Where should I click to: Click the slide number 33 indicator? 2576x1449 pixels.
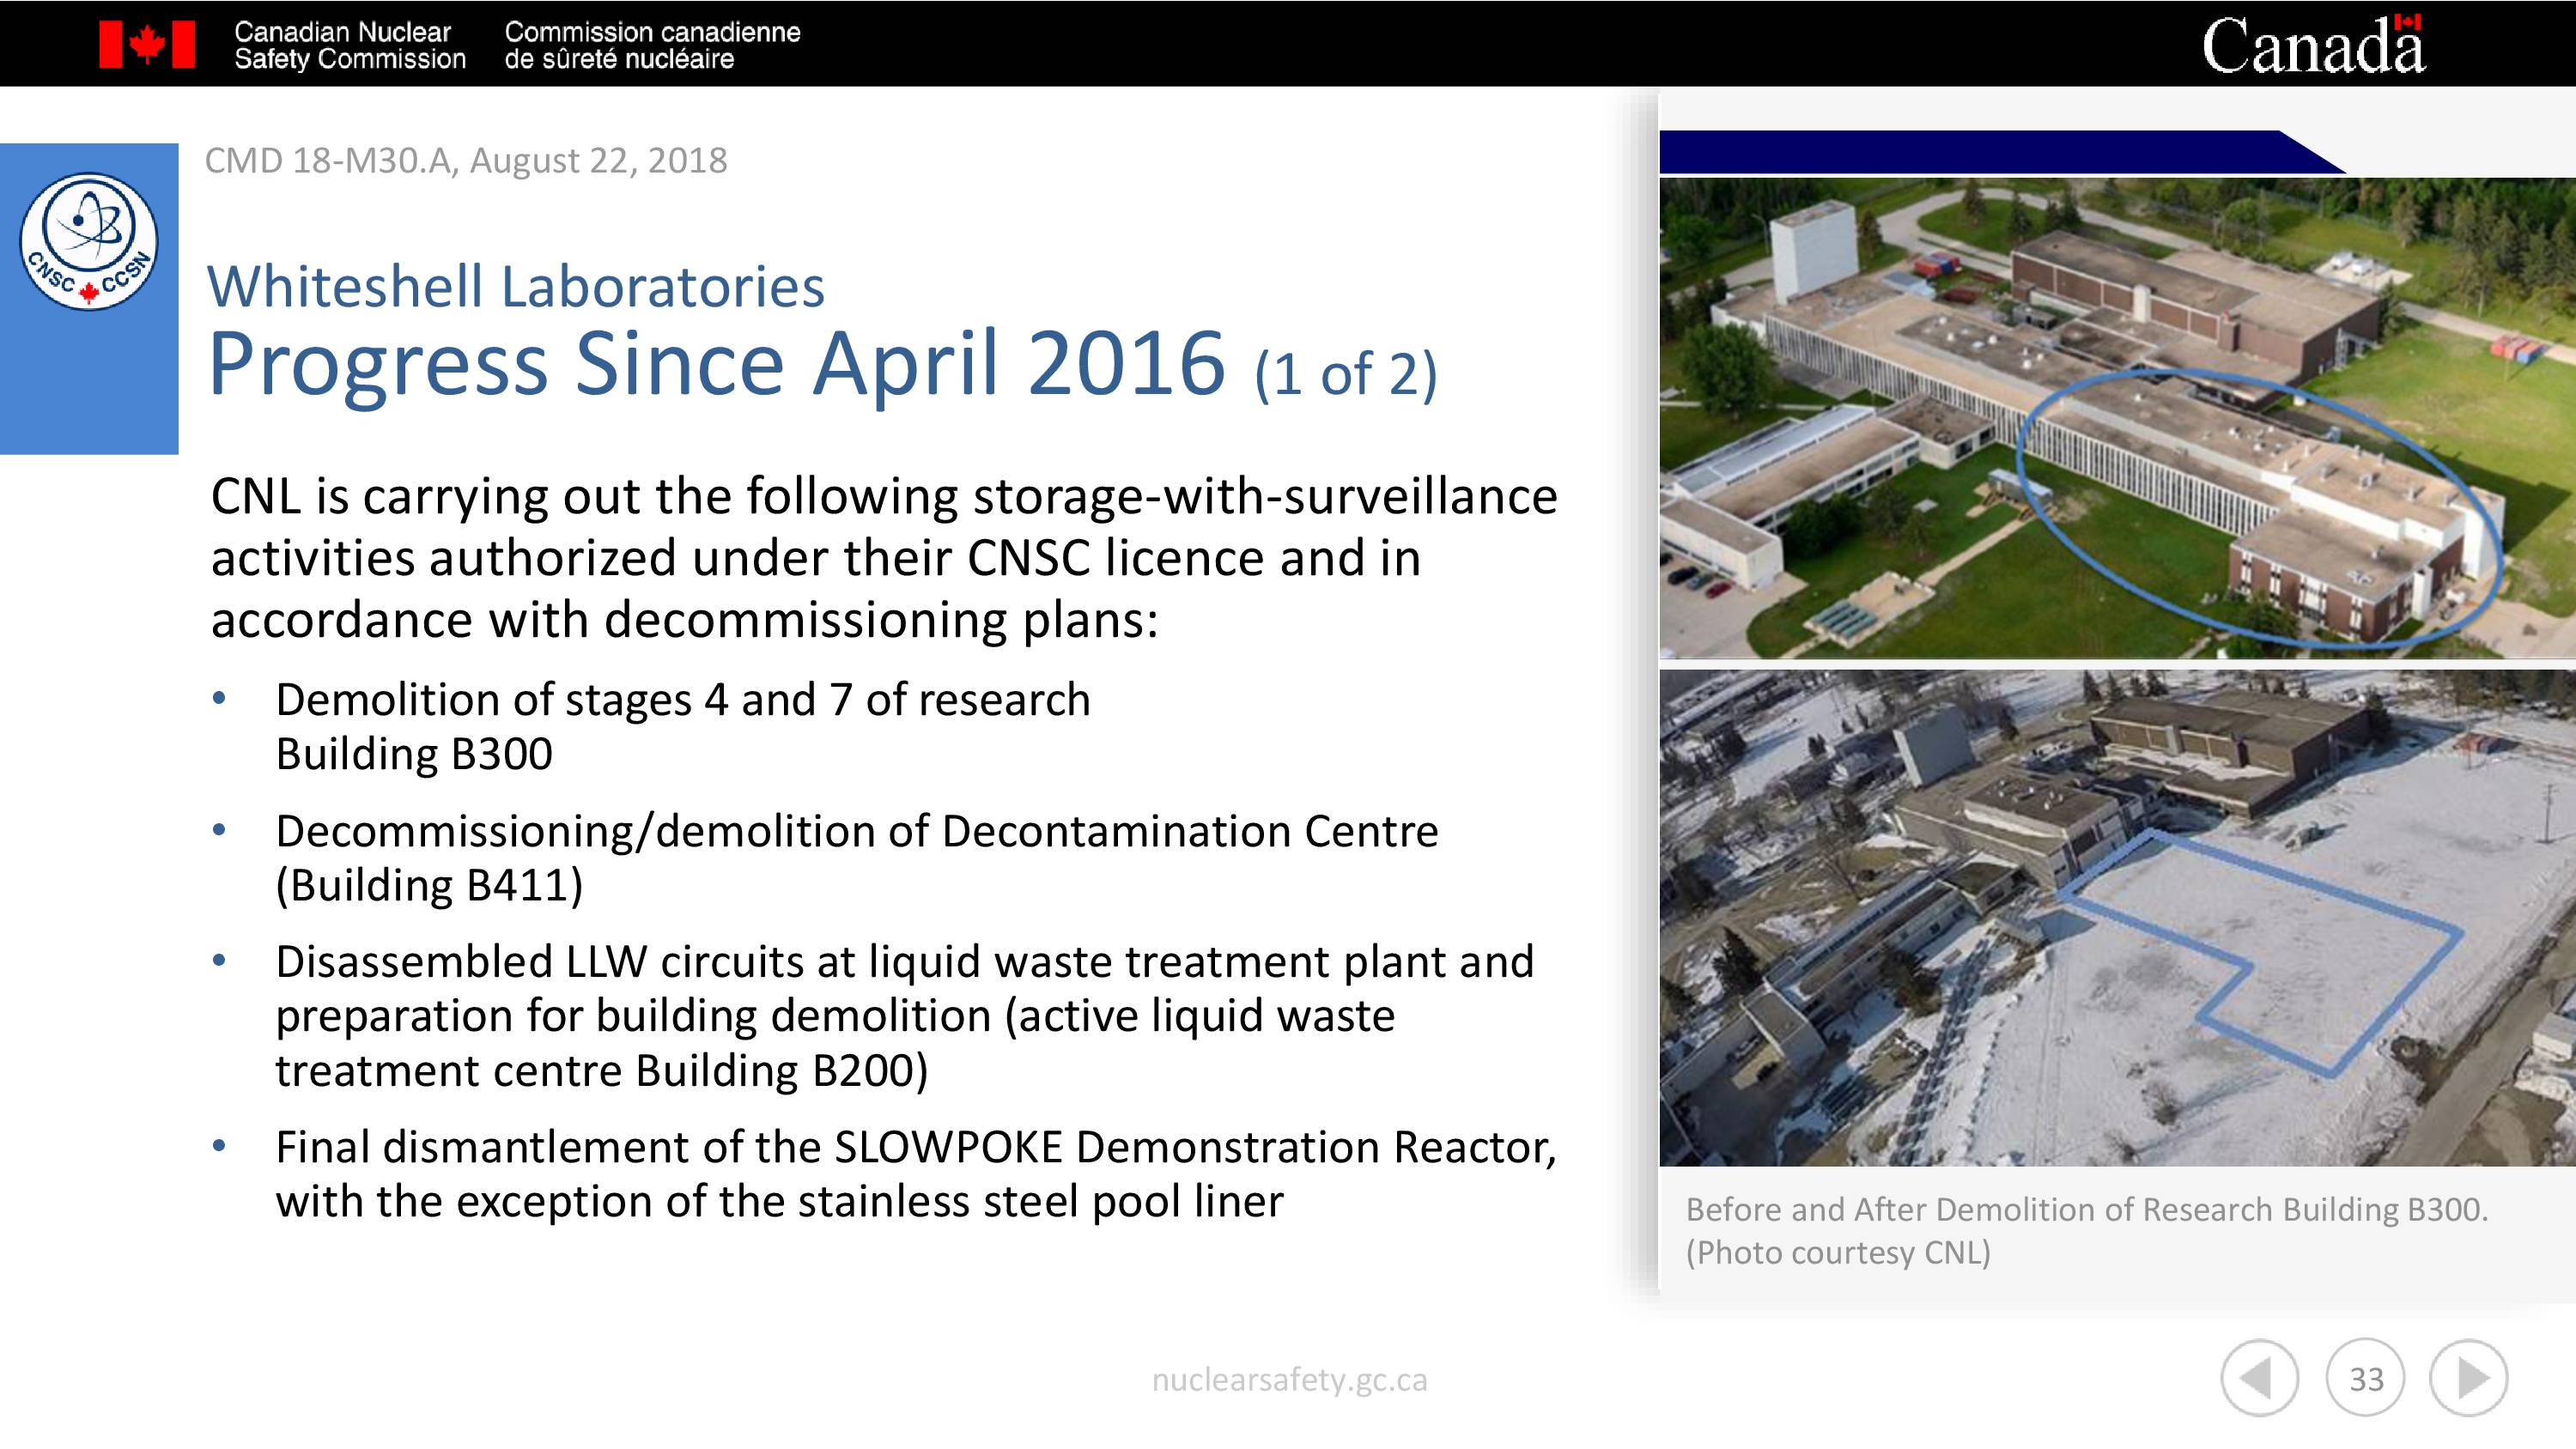(2365, 1378)
